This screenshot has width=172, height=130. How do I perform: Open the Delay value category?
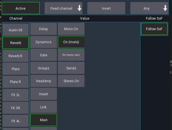(44, 29)
